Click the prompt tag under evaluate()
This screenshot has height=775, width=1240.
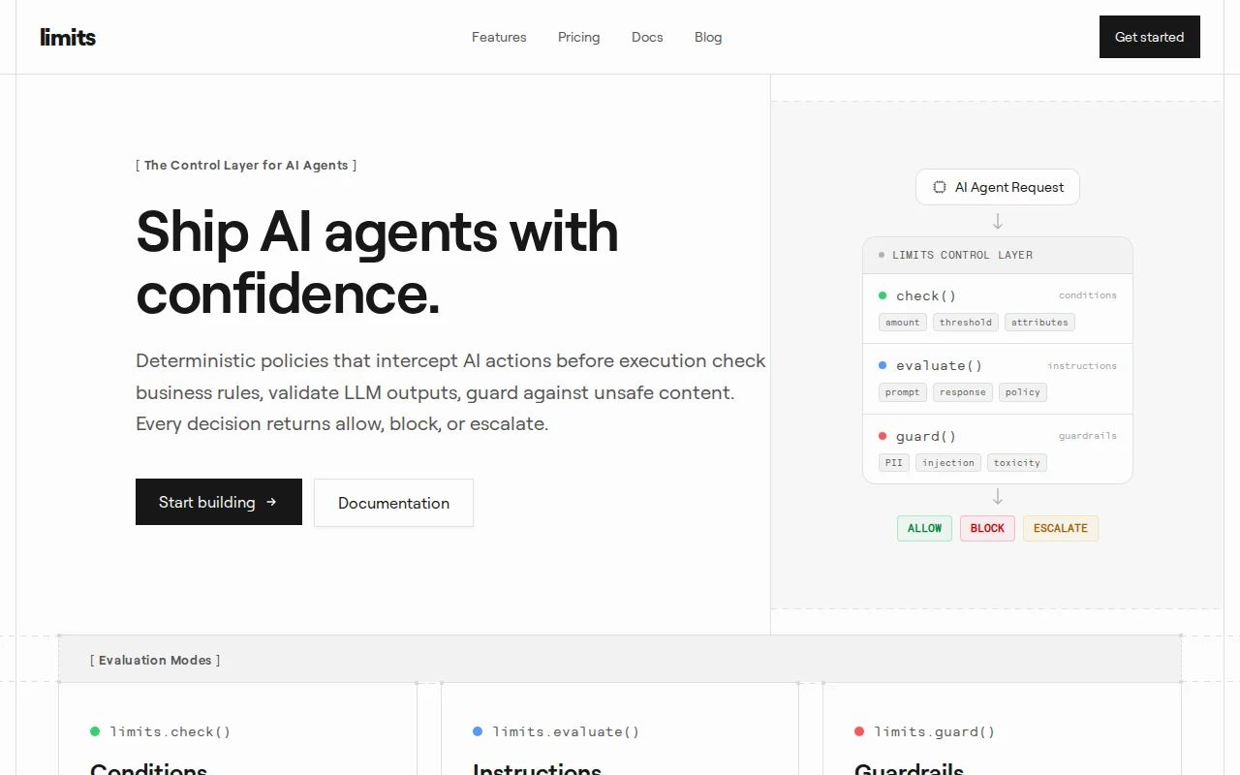(x=903, y=392)
